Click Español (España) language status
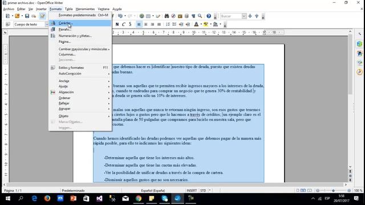 153,190
